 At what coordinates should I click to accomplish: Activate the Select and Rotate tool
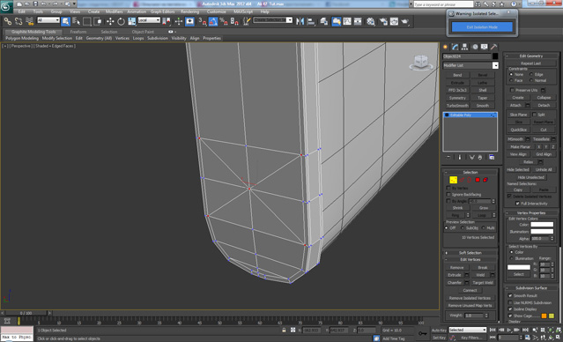(121, 21)
